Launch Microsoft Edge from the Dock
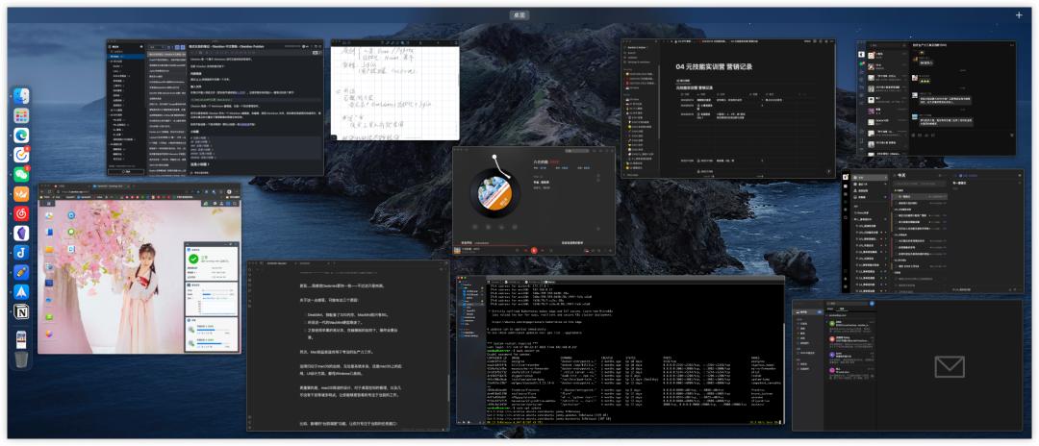Viewport: 1039px width, 446px height. (x=21, y=136)
